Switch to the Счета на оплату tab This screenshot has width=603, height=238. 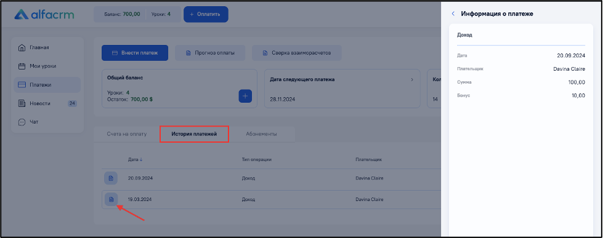(126, 134)
